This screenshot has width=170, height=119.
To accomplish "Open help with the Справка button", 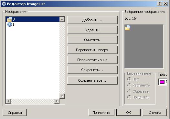I will coord(15,113).
